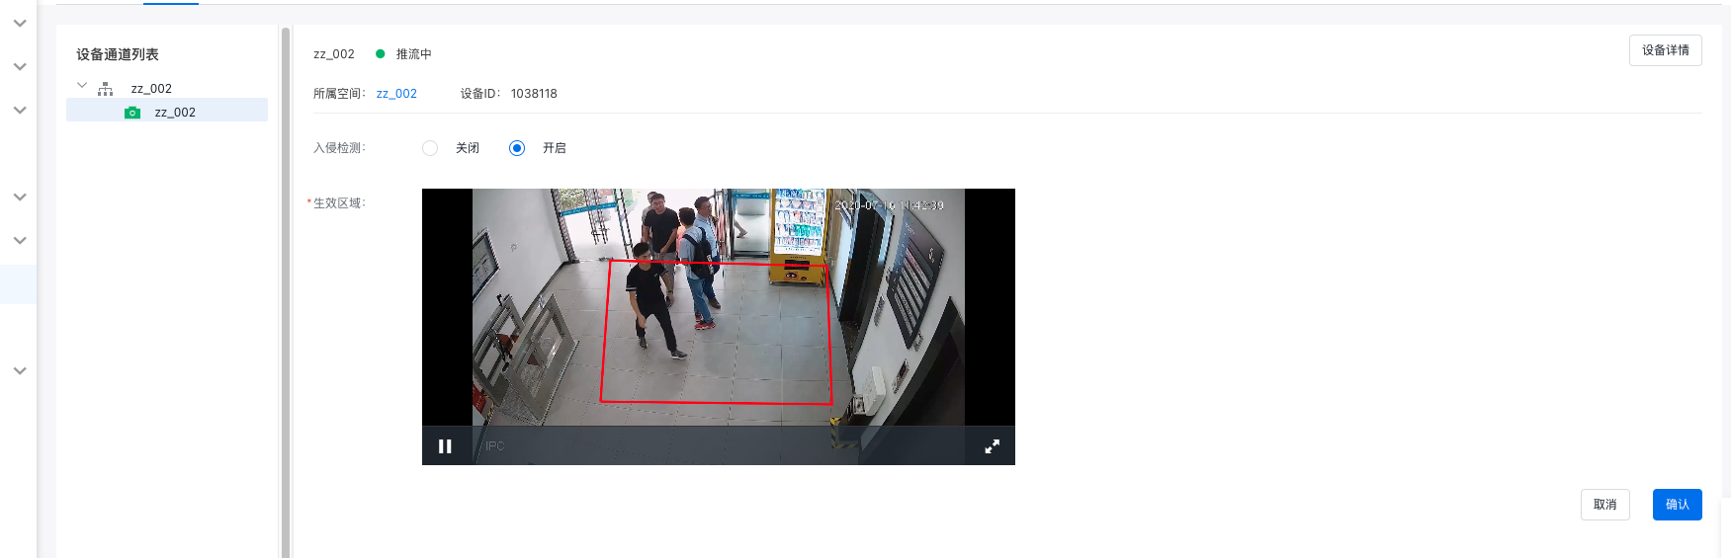1731x558 pixels.
Task: Expand the second left sidebar chevron
Action: tap(20, 67)
